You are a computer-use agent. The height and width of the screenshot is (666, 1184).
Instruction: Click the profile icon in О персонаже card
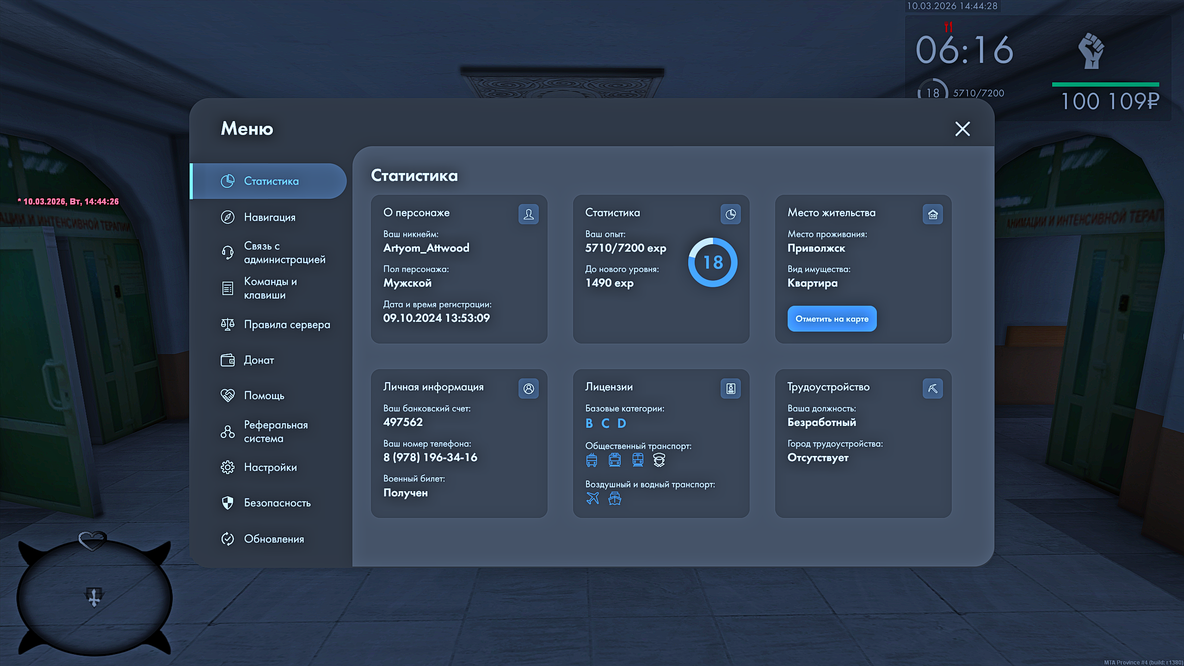[528, 214]
